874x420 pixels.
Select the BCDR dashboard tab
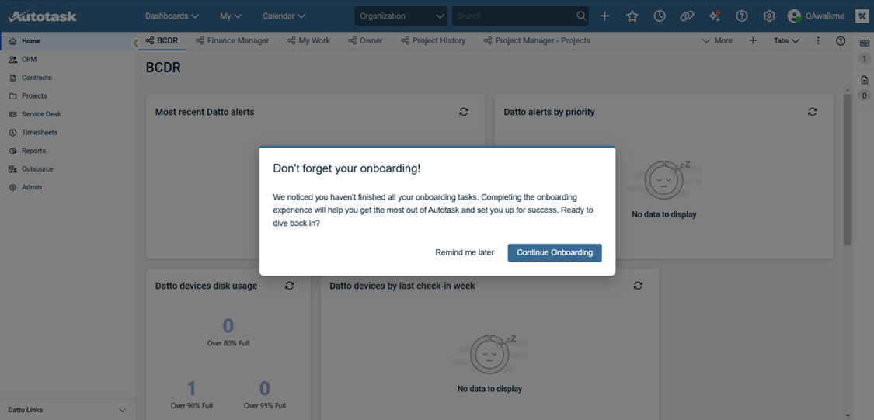tap(162, 40)
